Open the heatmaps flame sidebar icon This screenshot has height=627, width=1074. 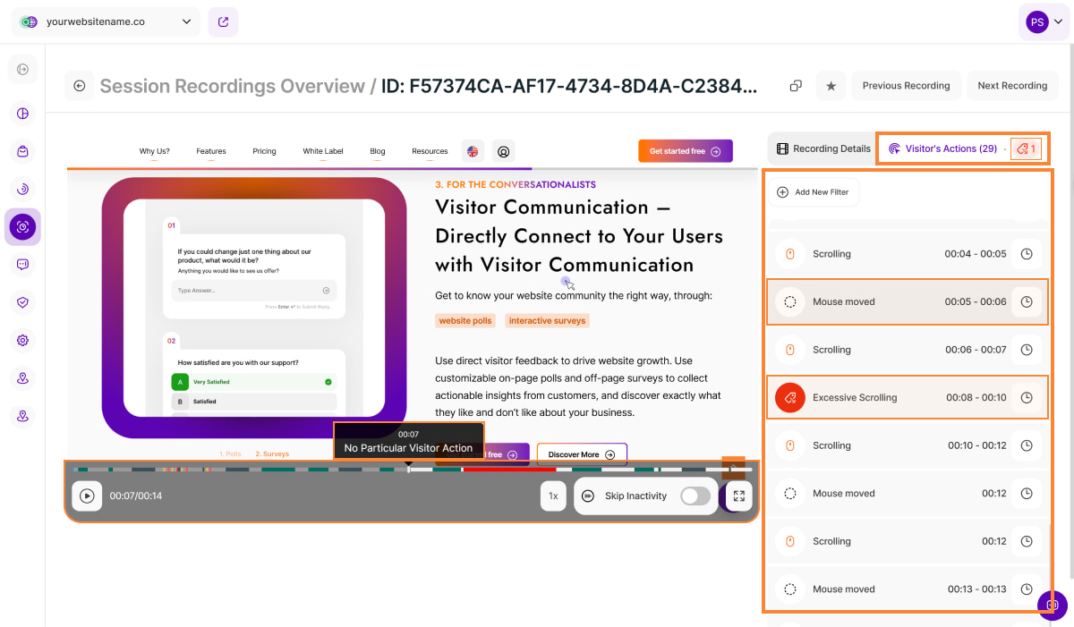22,189
